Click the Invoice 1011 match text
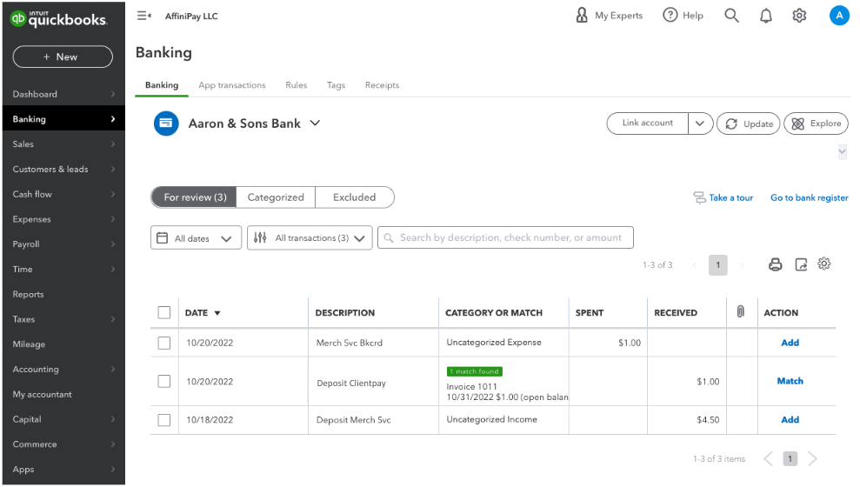This screenshot has height=487, width=860. (x=471, y=387)
